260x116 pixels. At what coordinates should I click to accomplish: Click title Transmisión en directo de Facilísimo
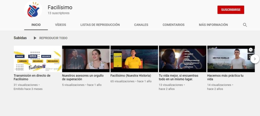[x=32, y=77]
